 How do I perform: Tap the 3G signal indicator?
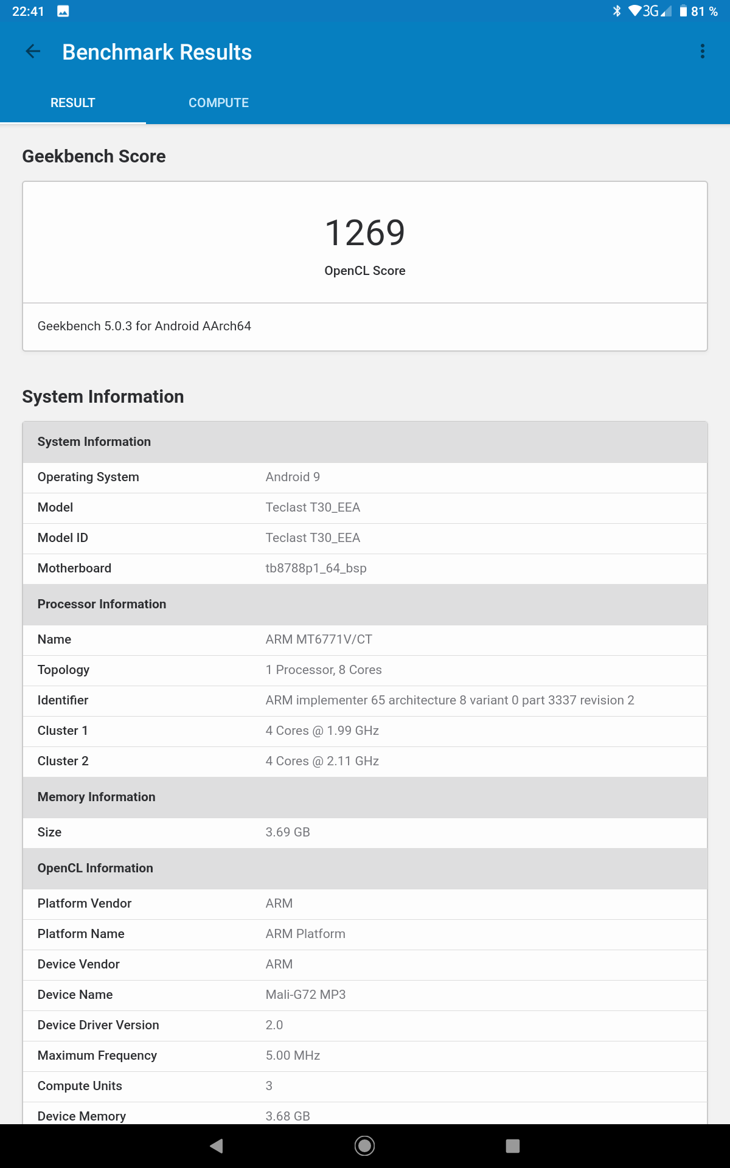[x=657, y=11]
